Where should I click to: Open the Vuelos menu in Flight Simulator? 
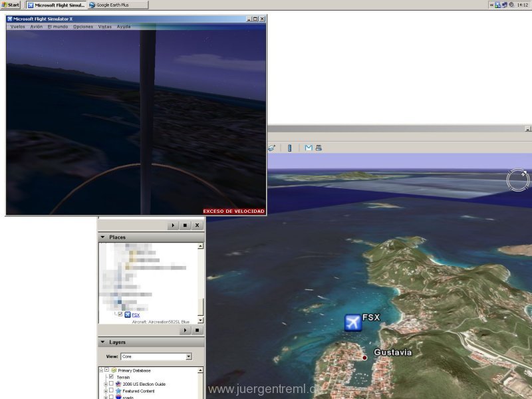pyautogui.click(x=18, y=27)
